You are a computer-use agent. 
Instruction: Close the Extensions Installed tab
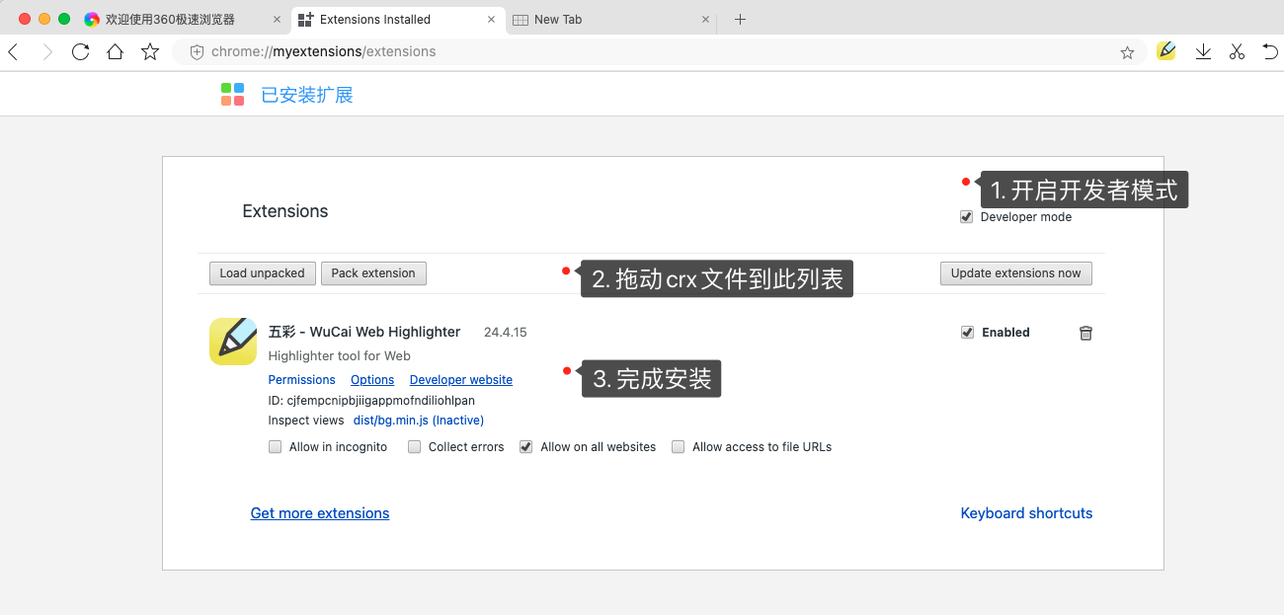(492, 19)
